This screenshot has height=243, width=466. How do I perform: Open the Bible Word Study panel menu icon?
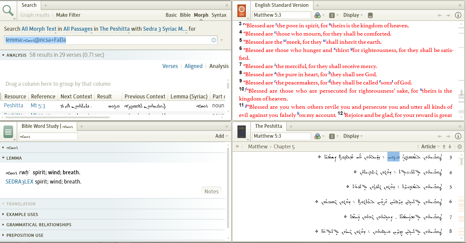click(x=8, y=132)
